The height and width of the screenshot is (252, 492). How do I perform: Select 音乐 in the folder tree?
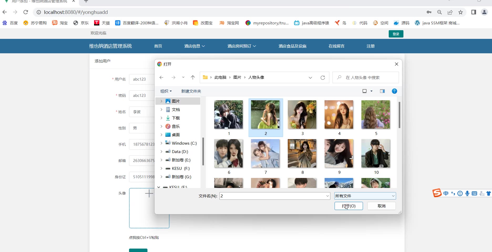click(x=176, y=126)
